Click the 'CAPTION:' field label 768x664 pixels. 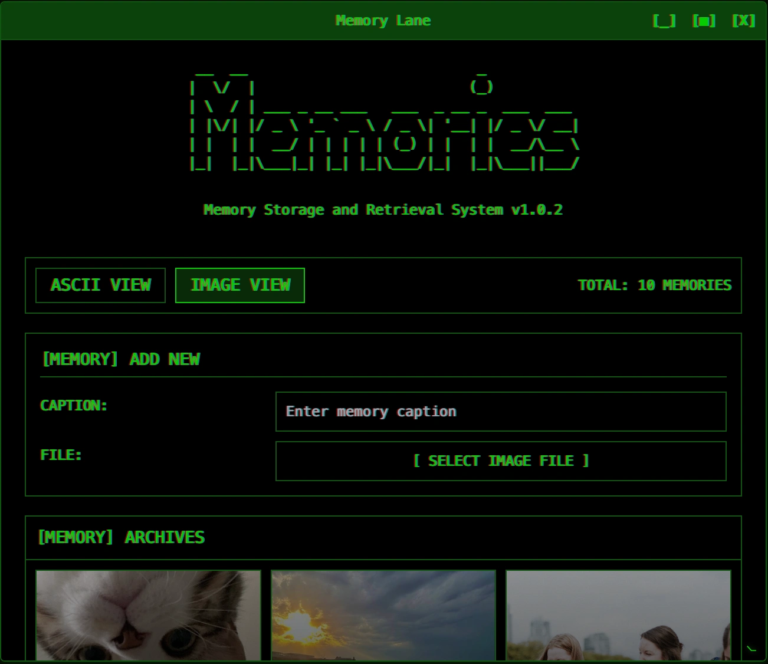(74, 406)
